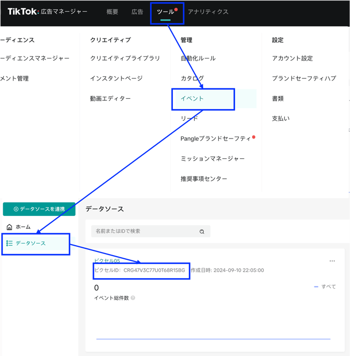Click the TikTok 広告マネージャー logo
350x356 pixels.
coord(48,12)
